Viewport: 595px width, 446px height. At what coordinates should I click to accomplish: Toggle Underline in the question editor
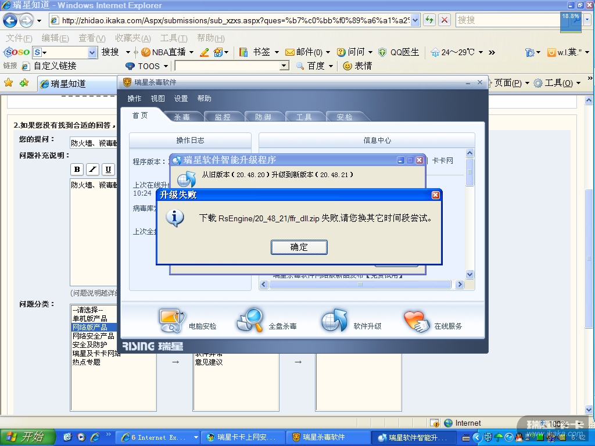(108, 170)
